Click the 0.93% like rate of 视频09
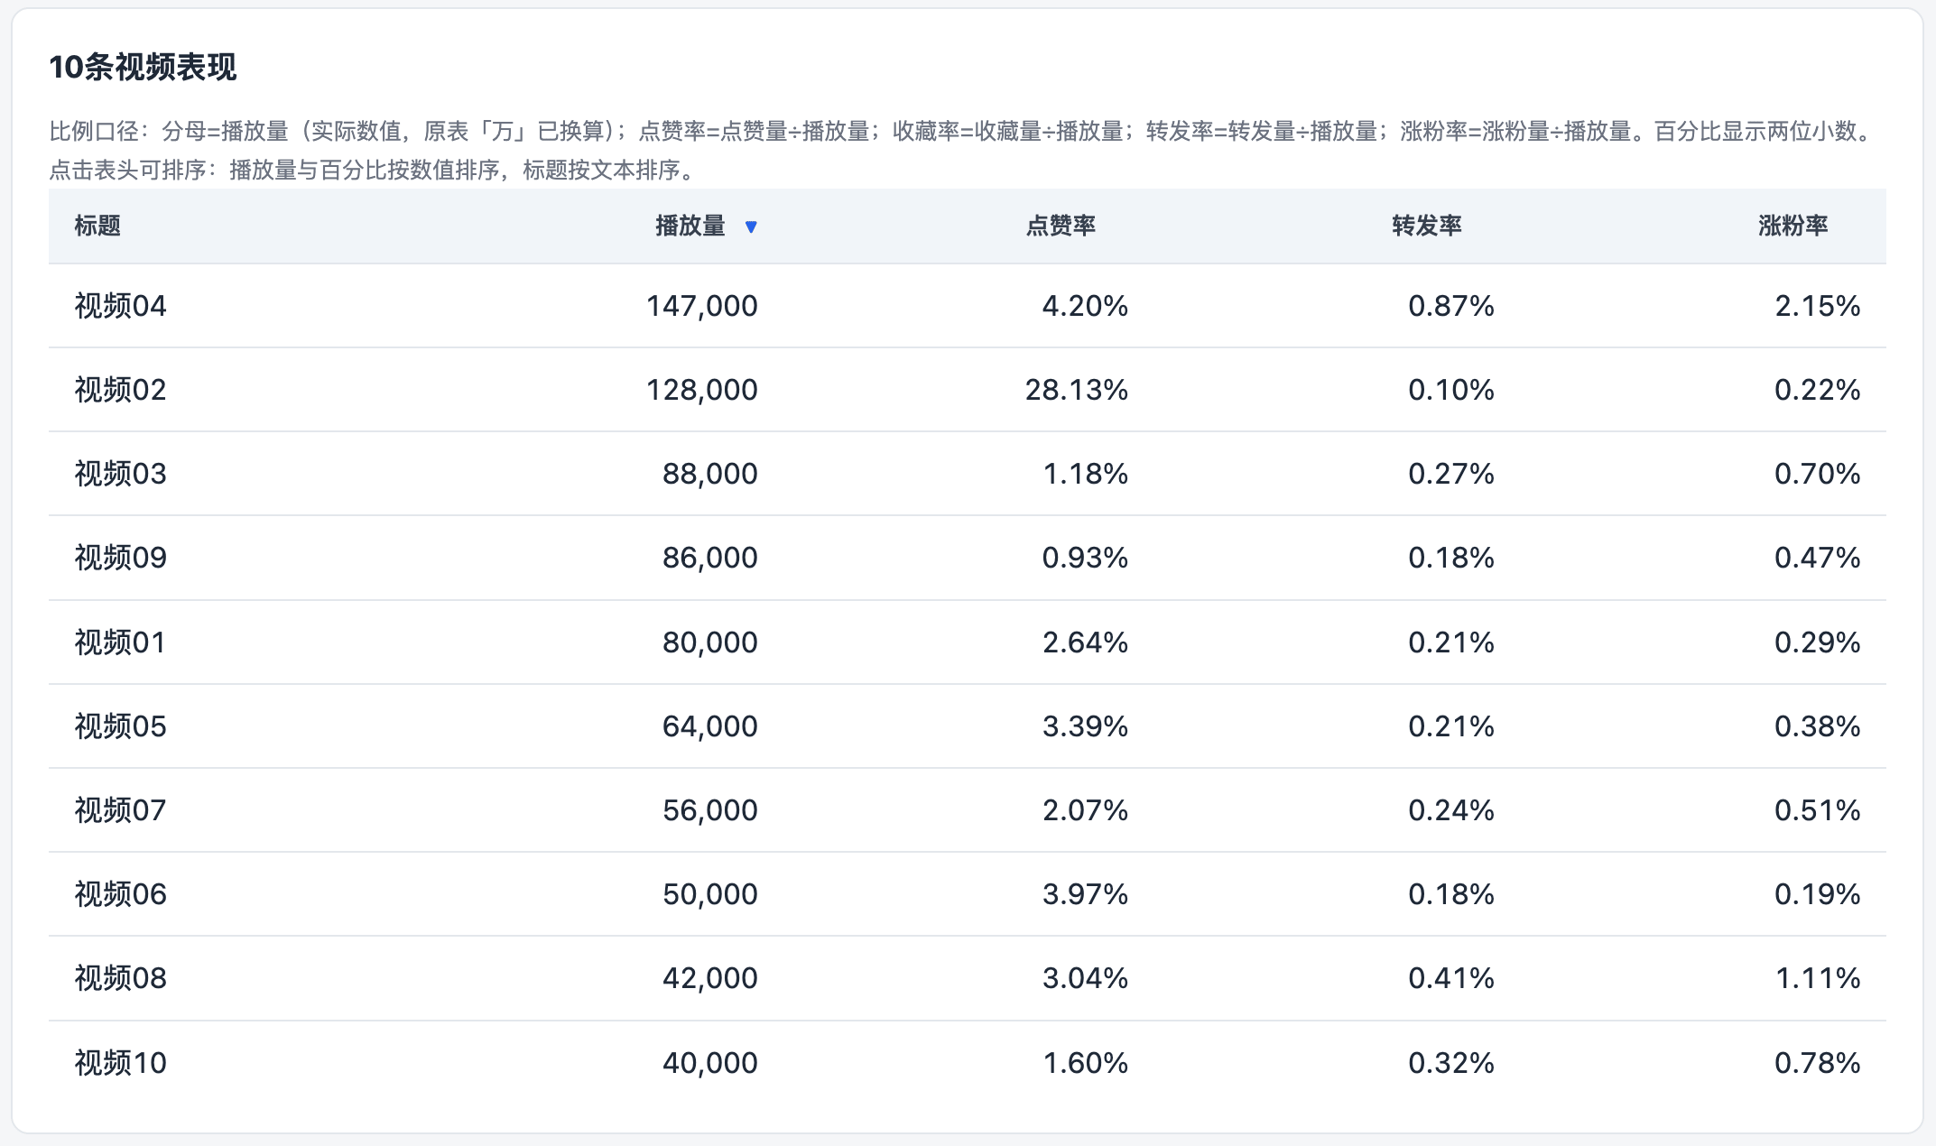The image size is (1936, 1146). 1085,558
